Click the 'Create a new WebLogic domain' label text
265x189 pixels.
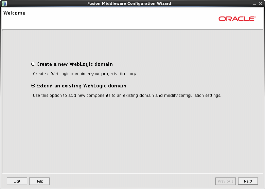point(74,64)
